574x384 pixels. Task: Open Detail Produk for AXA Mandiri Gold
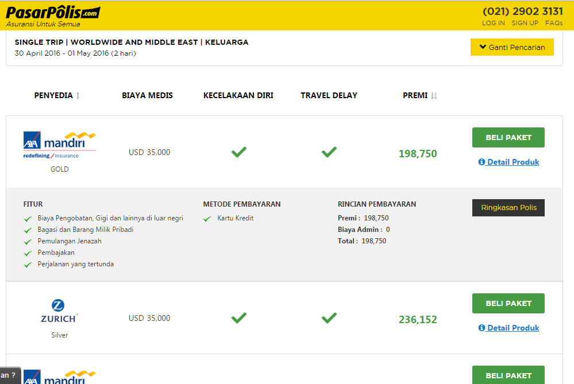(513, 162)
